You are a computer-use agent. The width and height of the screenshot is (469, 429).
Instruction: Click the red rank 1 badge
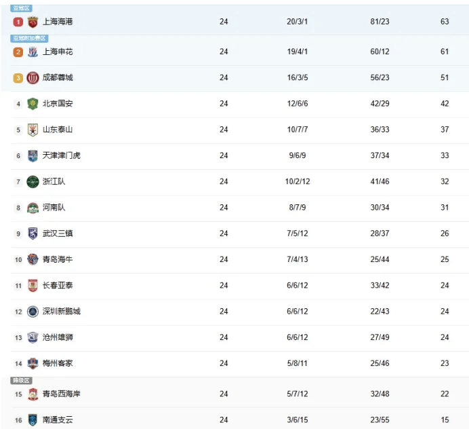pyautogui.click(x=18, y=22)
